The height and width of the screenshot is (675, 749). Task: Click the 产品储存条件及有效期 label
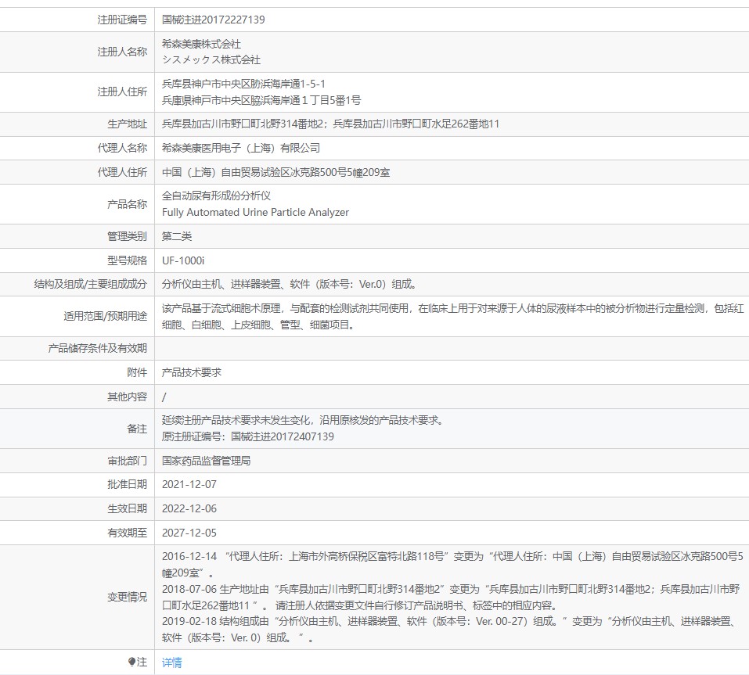click(98, 349)
